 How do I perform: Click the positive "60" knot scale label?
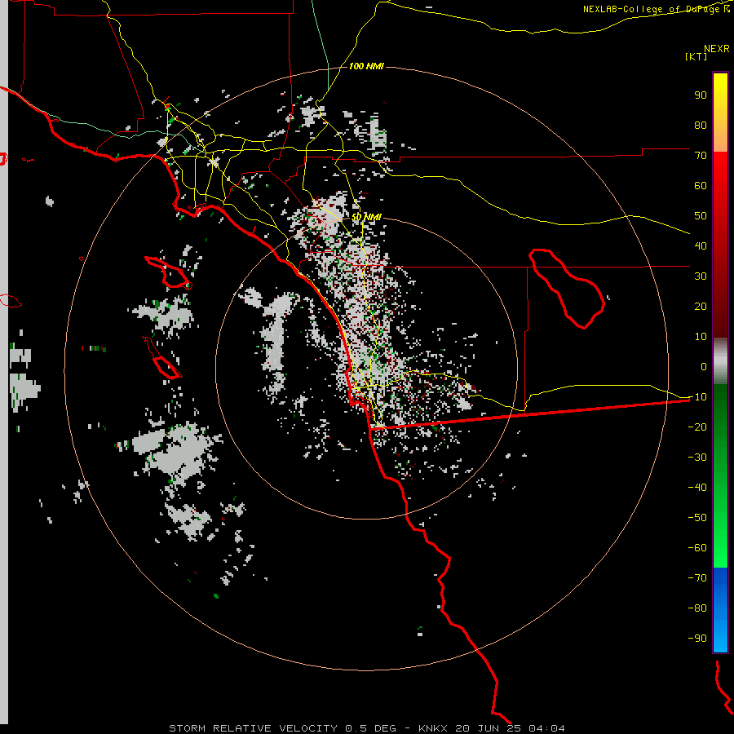pyautogui.click(x=701, y=185)
